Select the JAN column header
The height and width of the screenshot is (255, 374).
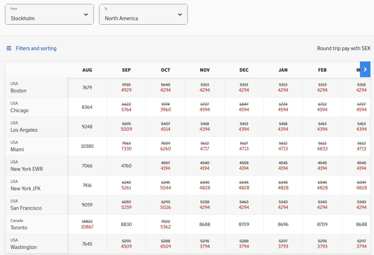point(283,70)
